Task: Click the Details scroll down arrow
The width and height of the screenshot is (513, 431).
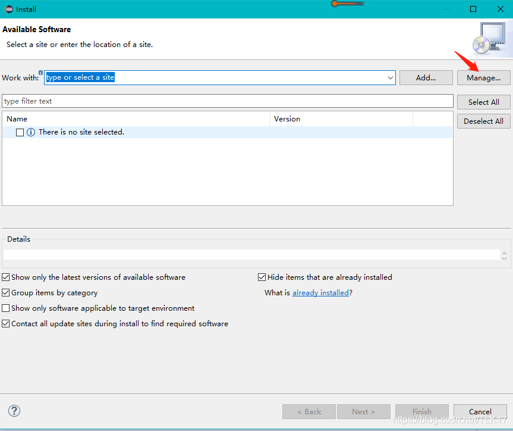Action: [x=504, y=258]
